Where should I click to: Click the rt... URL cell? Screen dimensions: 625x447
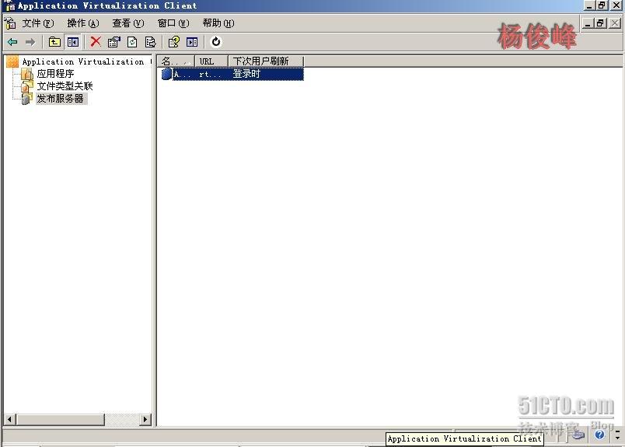pos(210,74)
